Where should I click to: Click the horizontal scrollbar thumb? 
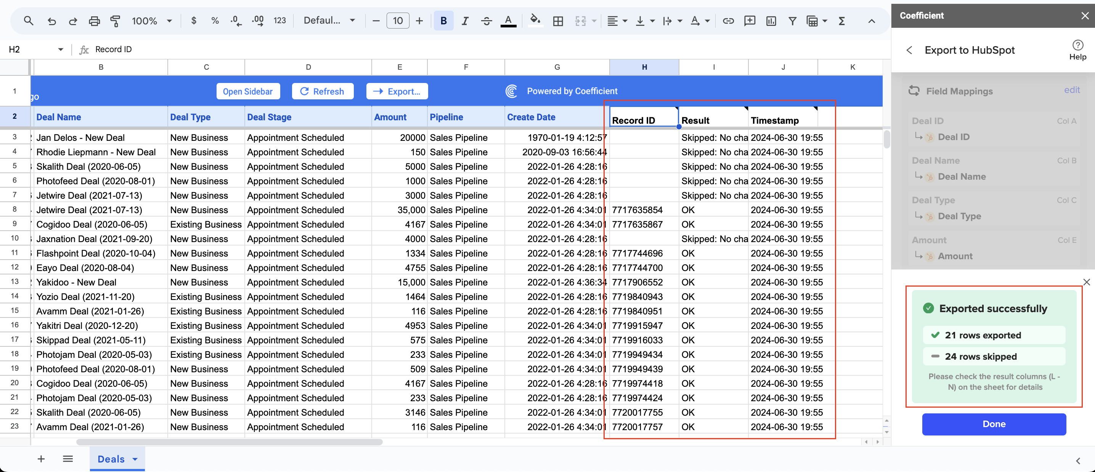point(230,442)
